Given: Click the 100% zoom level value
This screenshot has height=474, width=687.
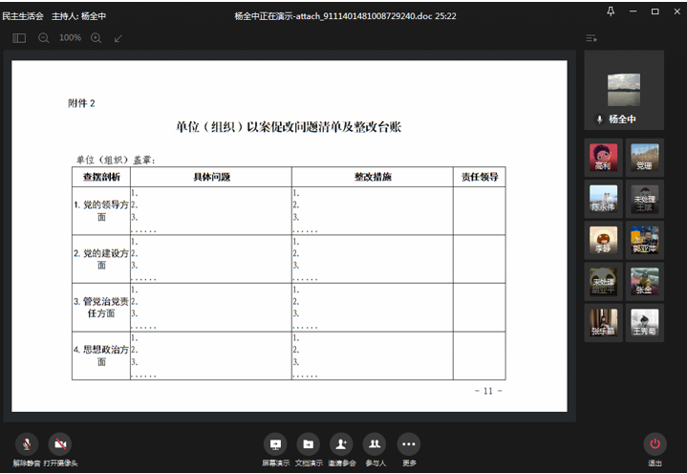Looking at the screenshot, I should click(x=70, y=38).
